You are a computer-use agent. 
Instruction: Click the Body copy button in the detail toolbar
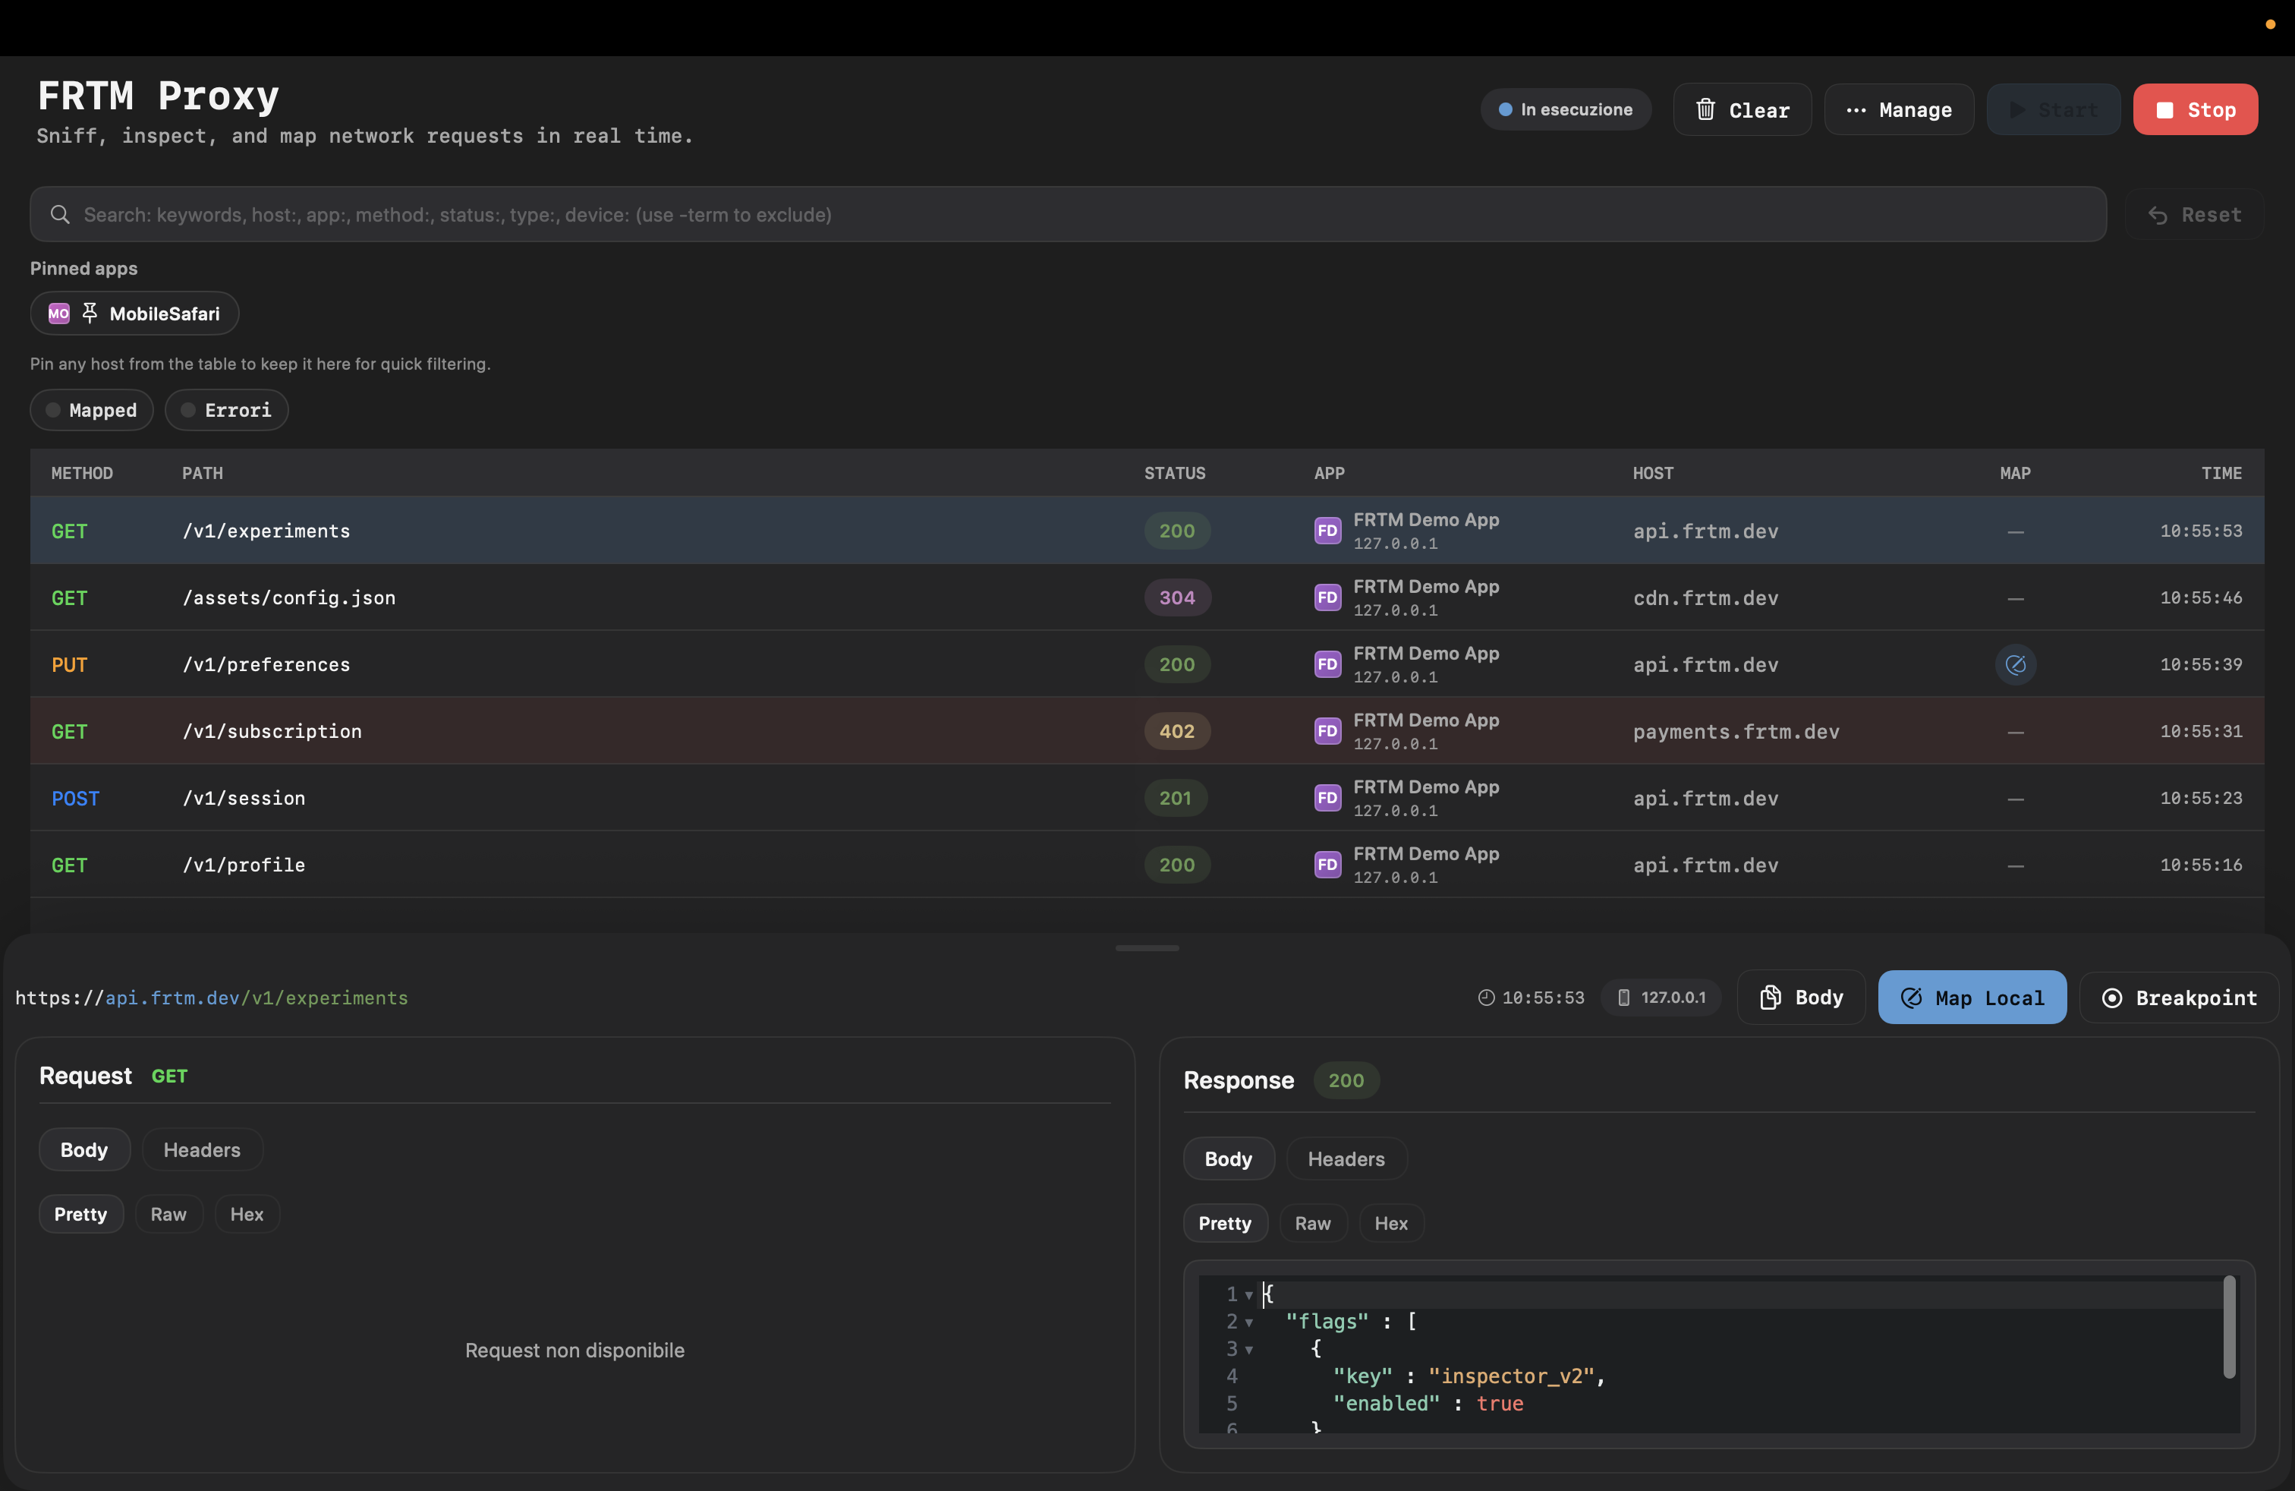(1800, 998)
